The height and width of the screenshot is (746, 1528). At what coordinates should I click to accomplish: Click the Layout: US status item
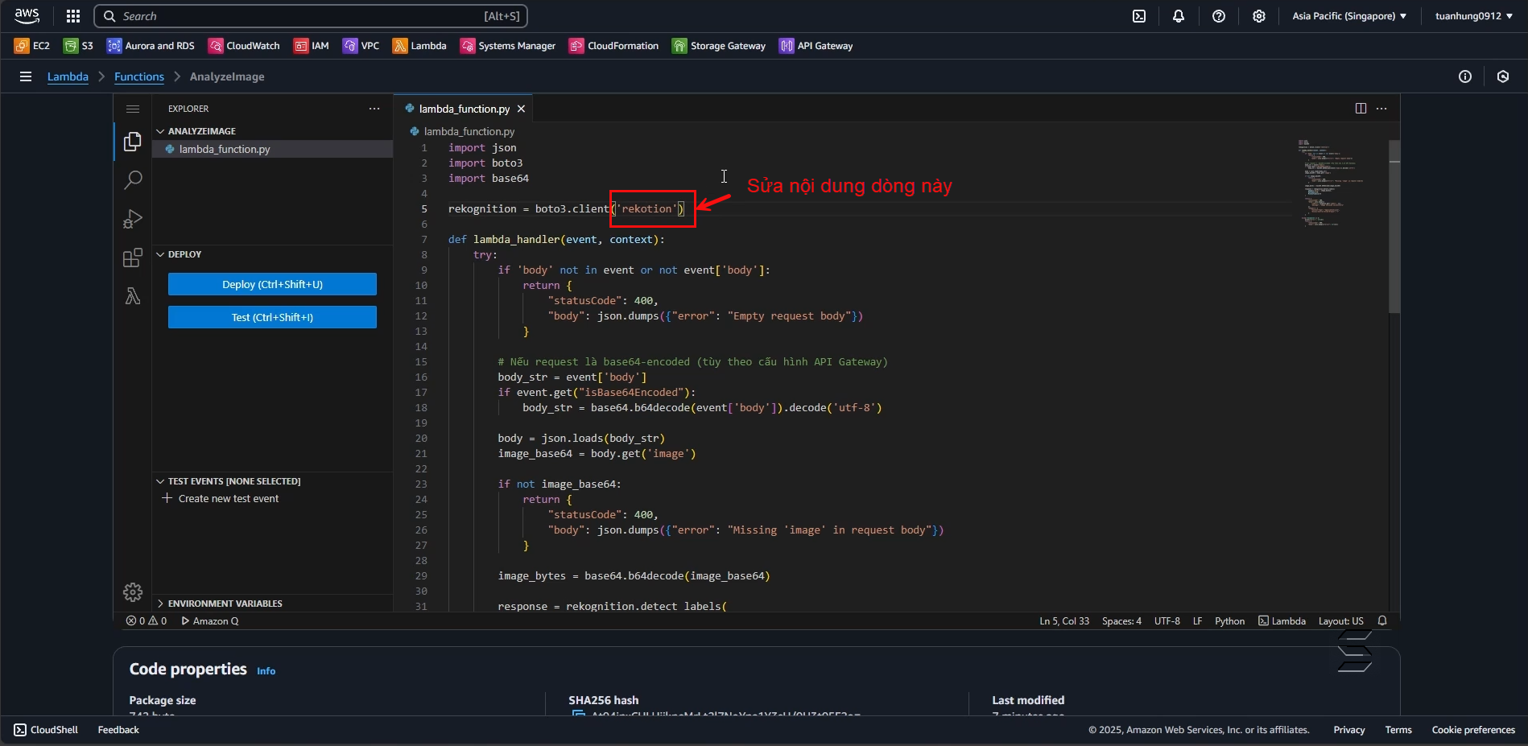point(1341,621)
